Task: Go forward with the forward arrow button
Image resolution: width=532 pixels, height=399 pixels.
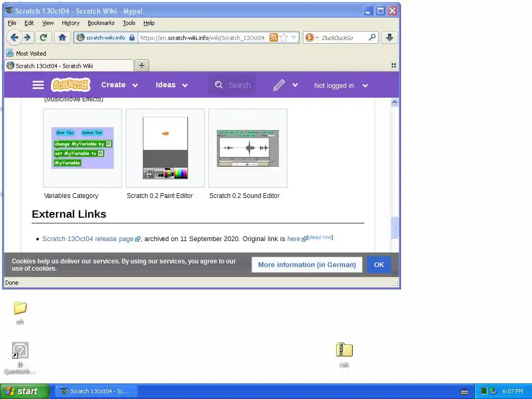Action: (28, 37)
